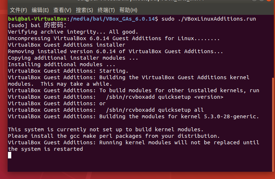The height and width of the screenshot is (179, 275).
Task: Click the /media/bai/VBox_GAs_6.0.14 path text
Action: point(112,19)
